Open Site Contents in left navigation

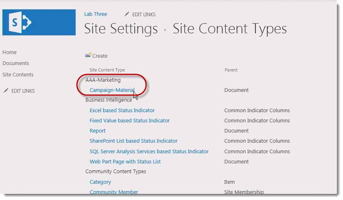(18, 75)
